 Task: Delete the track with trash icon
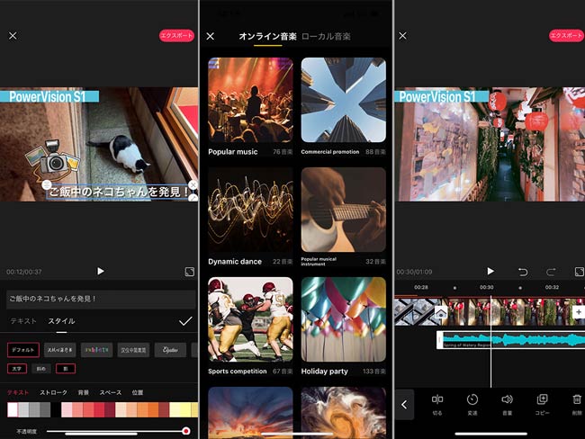coord(577,404)
